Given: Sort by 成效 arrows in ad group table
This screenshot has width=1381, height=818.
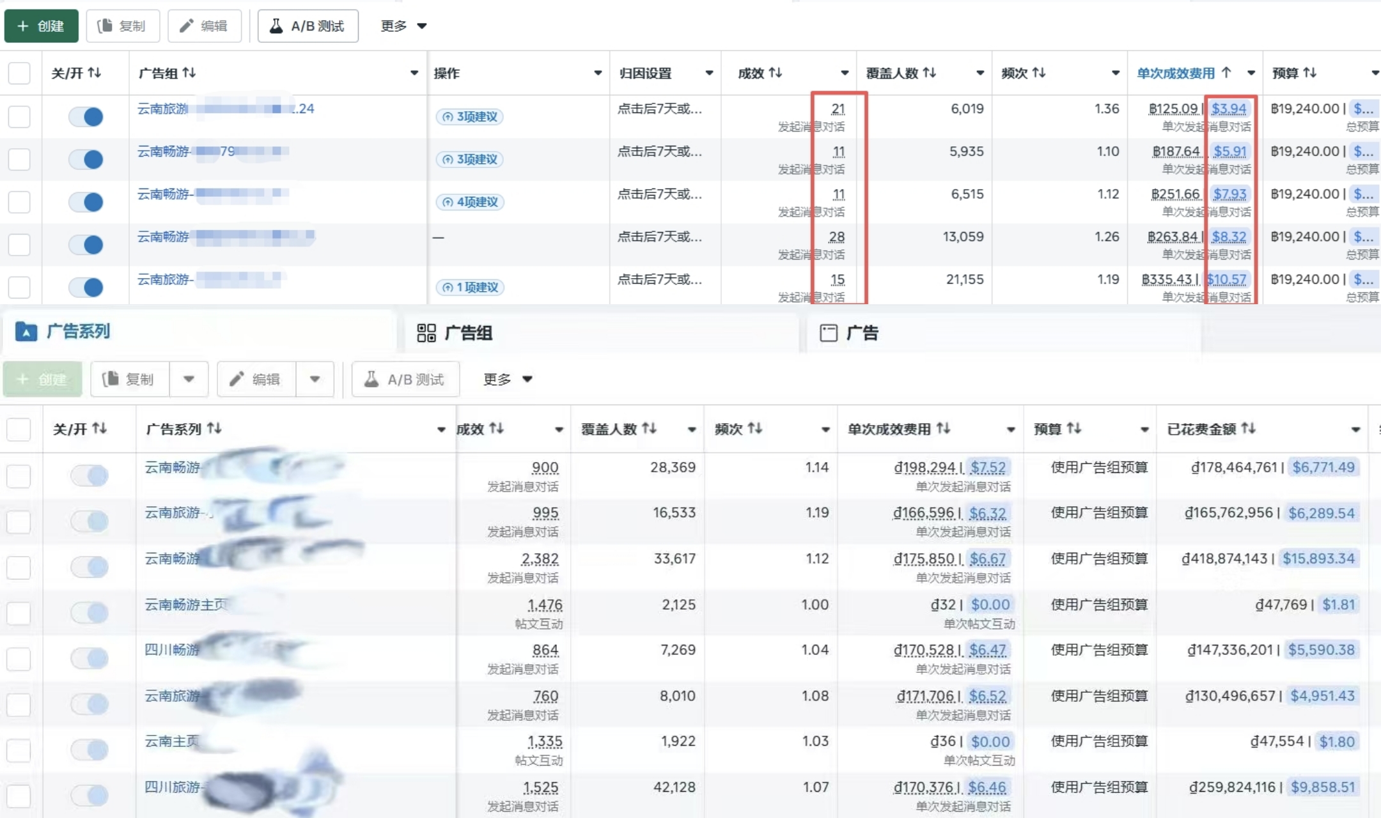Looking at the screenshot, I should (x=776, y=73).
